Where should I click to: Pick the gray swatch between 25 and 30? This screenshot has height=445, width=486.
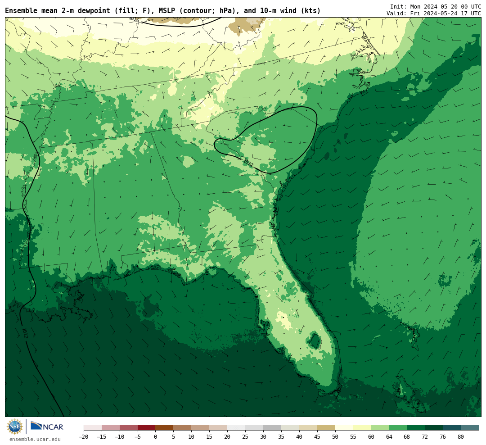tap(254, 428)
